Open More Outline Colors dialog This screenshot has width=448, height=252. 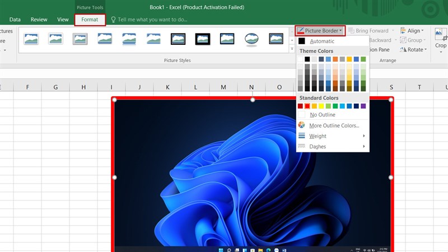[x=333, y=125]
